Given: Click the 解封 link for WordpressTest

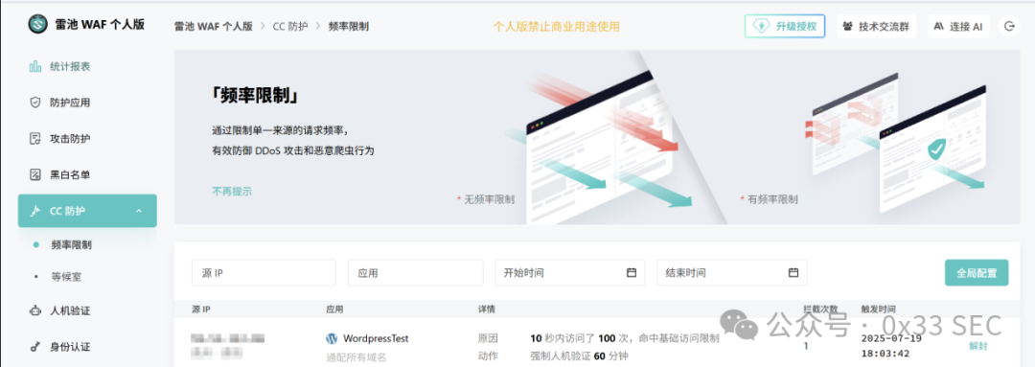Looking at the screenshot, I should coord(978,346).
